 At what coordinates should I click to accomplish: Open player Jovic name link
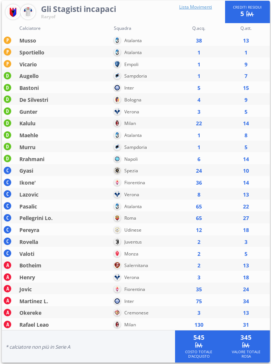click(25, 289)
